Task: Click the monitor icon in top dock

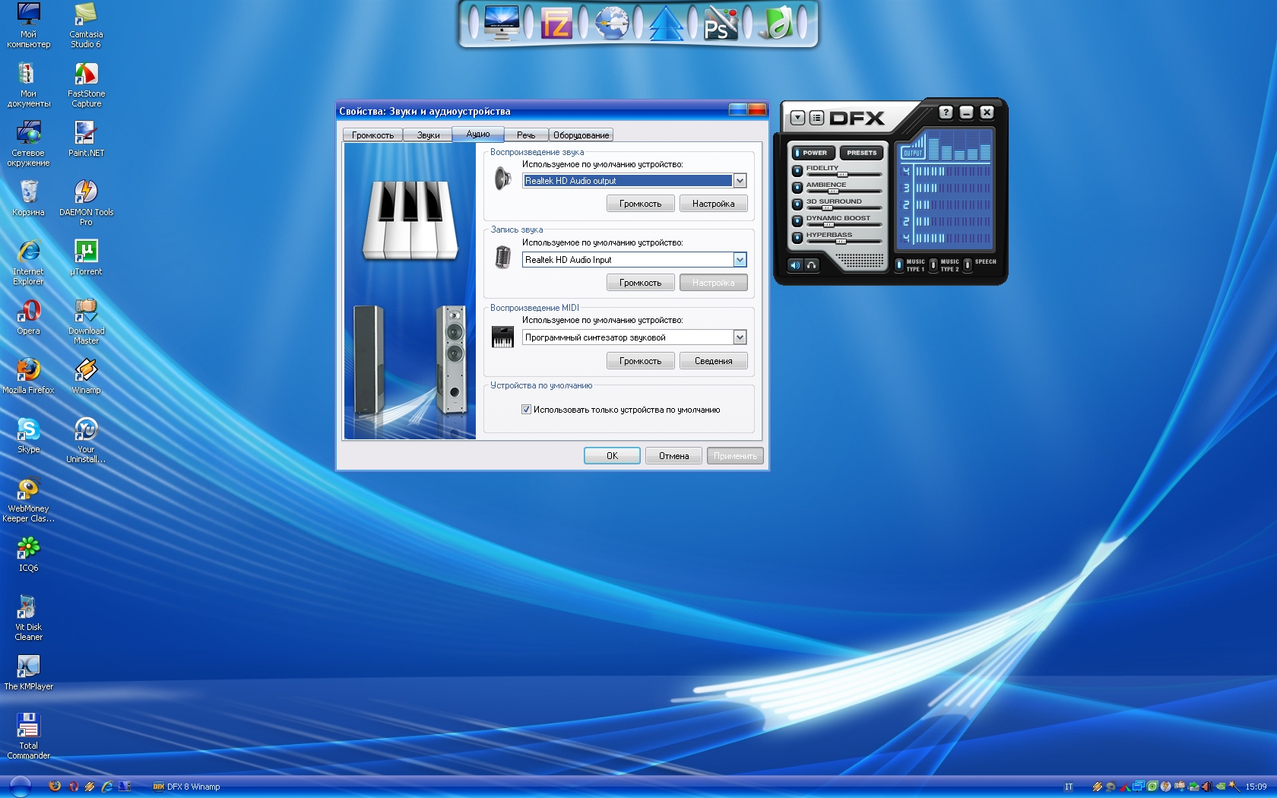Action: click(x=501, y=22)
